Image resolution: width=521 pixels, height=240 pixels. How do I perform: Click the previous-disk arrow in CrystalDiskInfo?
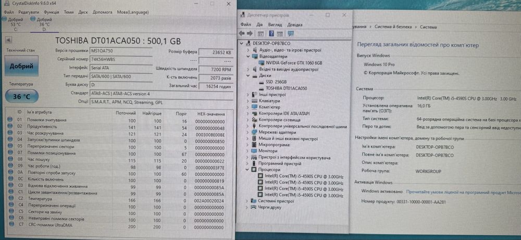click(9, 41)
